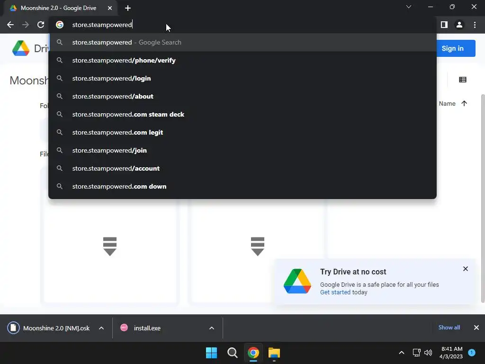Click the browser forward arrow
The height and width of the screenshot is (364, 485).
coord(26,25)
